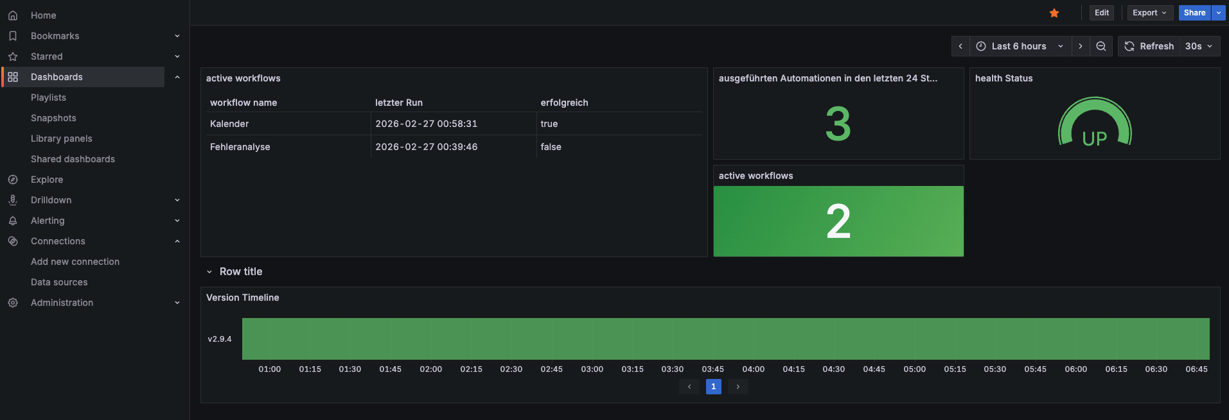Open the 30s refresh interval dropdown
The height and width of the screenshot is (420, 1229).
[1199, 46]
